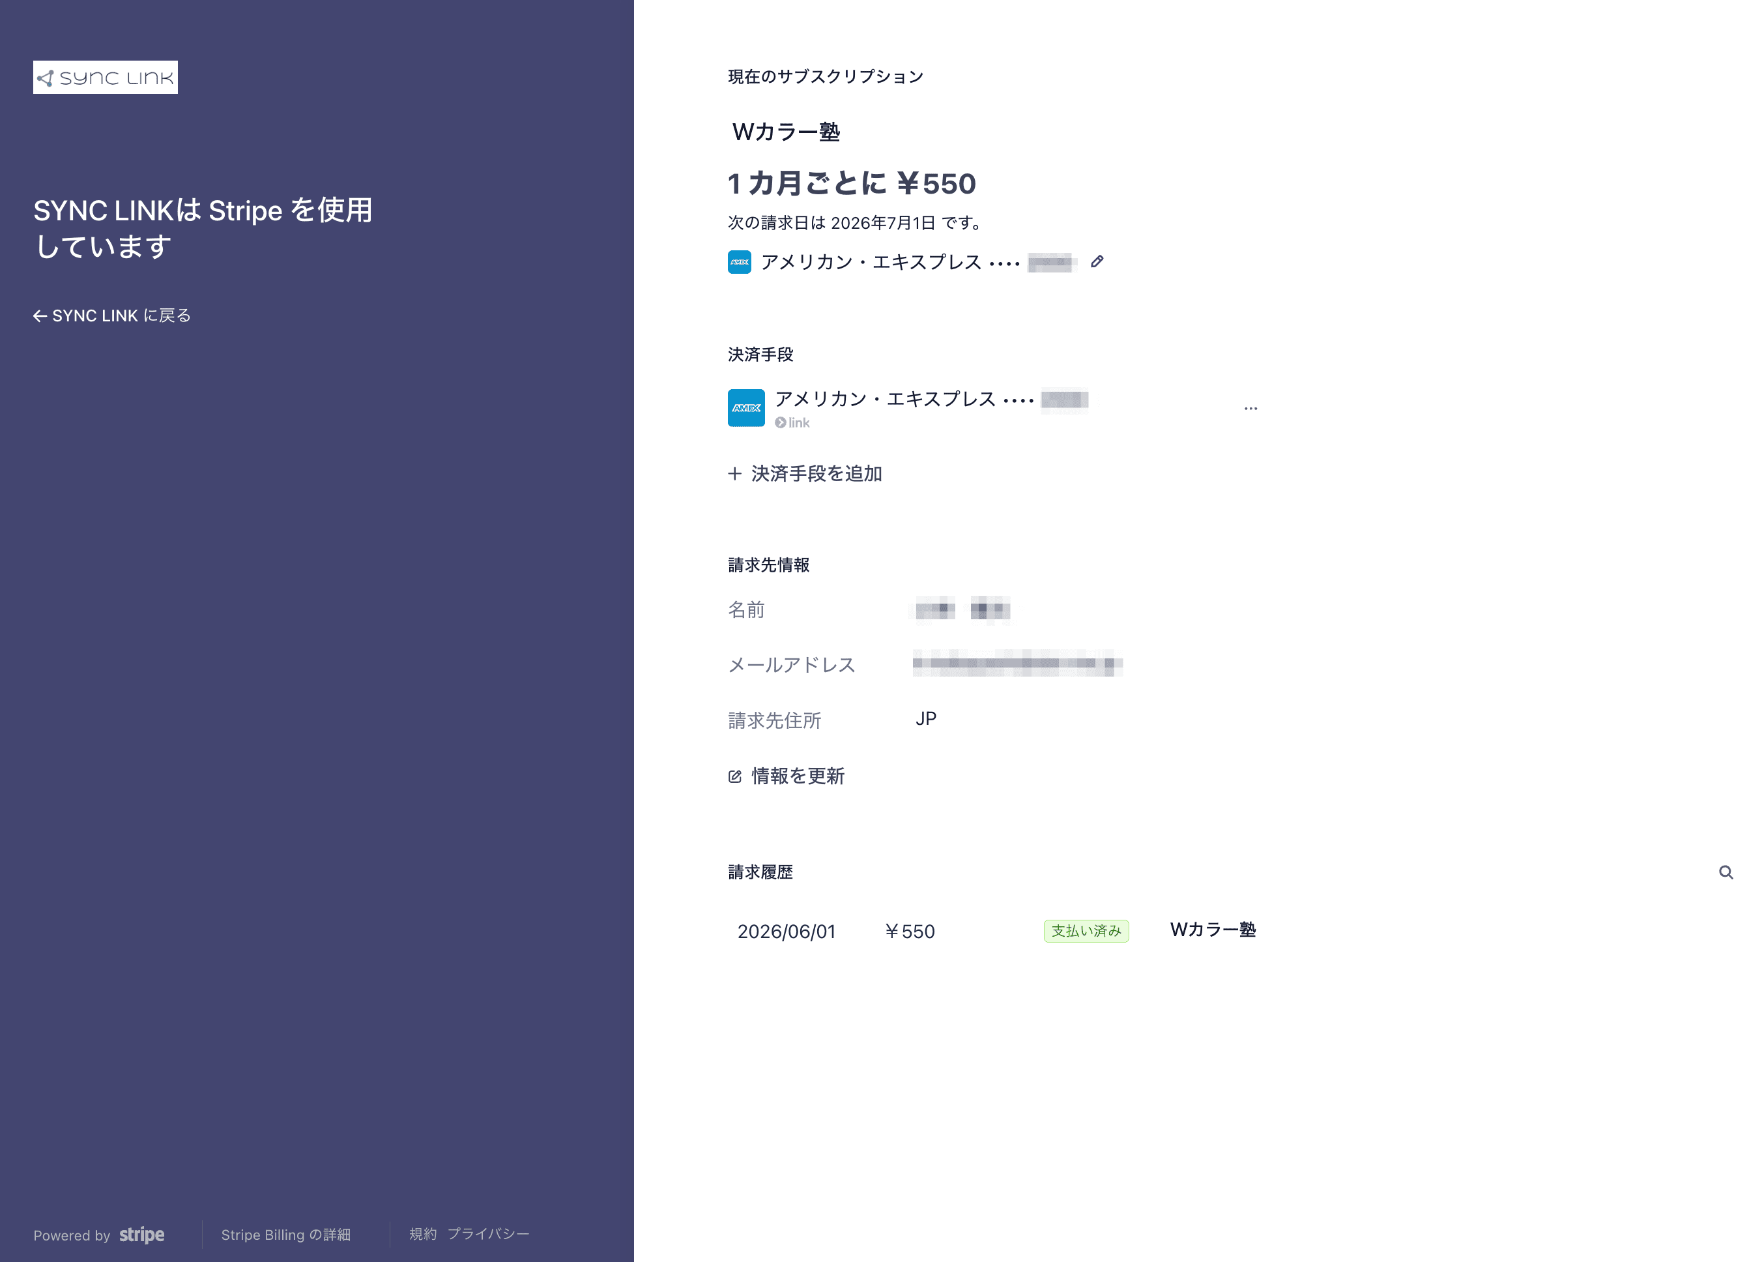Open the 規約 terms link
This screenshot has height=1262, width=1762.
click(x=423, y=1234)
